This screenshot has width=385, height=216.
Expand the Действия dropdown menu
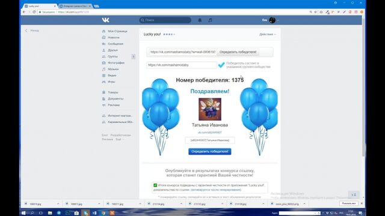tap(268, 34)
